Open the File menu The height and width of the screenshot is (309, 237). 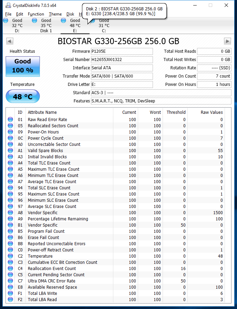pos(8,14)
